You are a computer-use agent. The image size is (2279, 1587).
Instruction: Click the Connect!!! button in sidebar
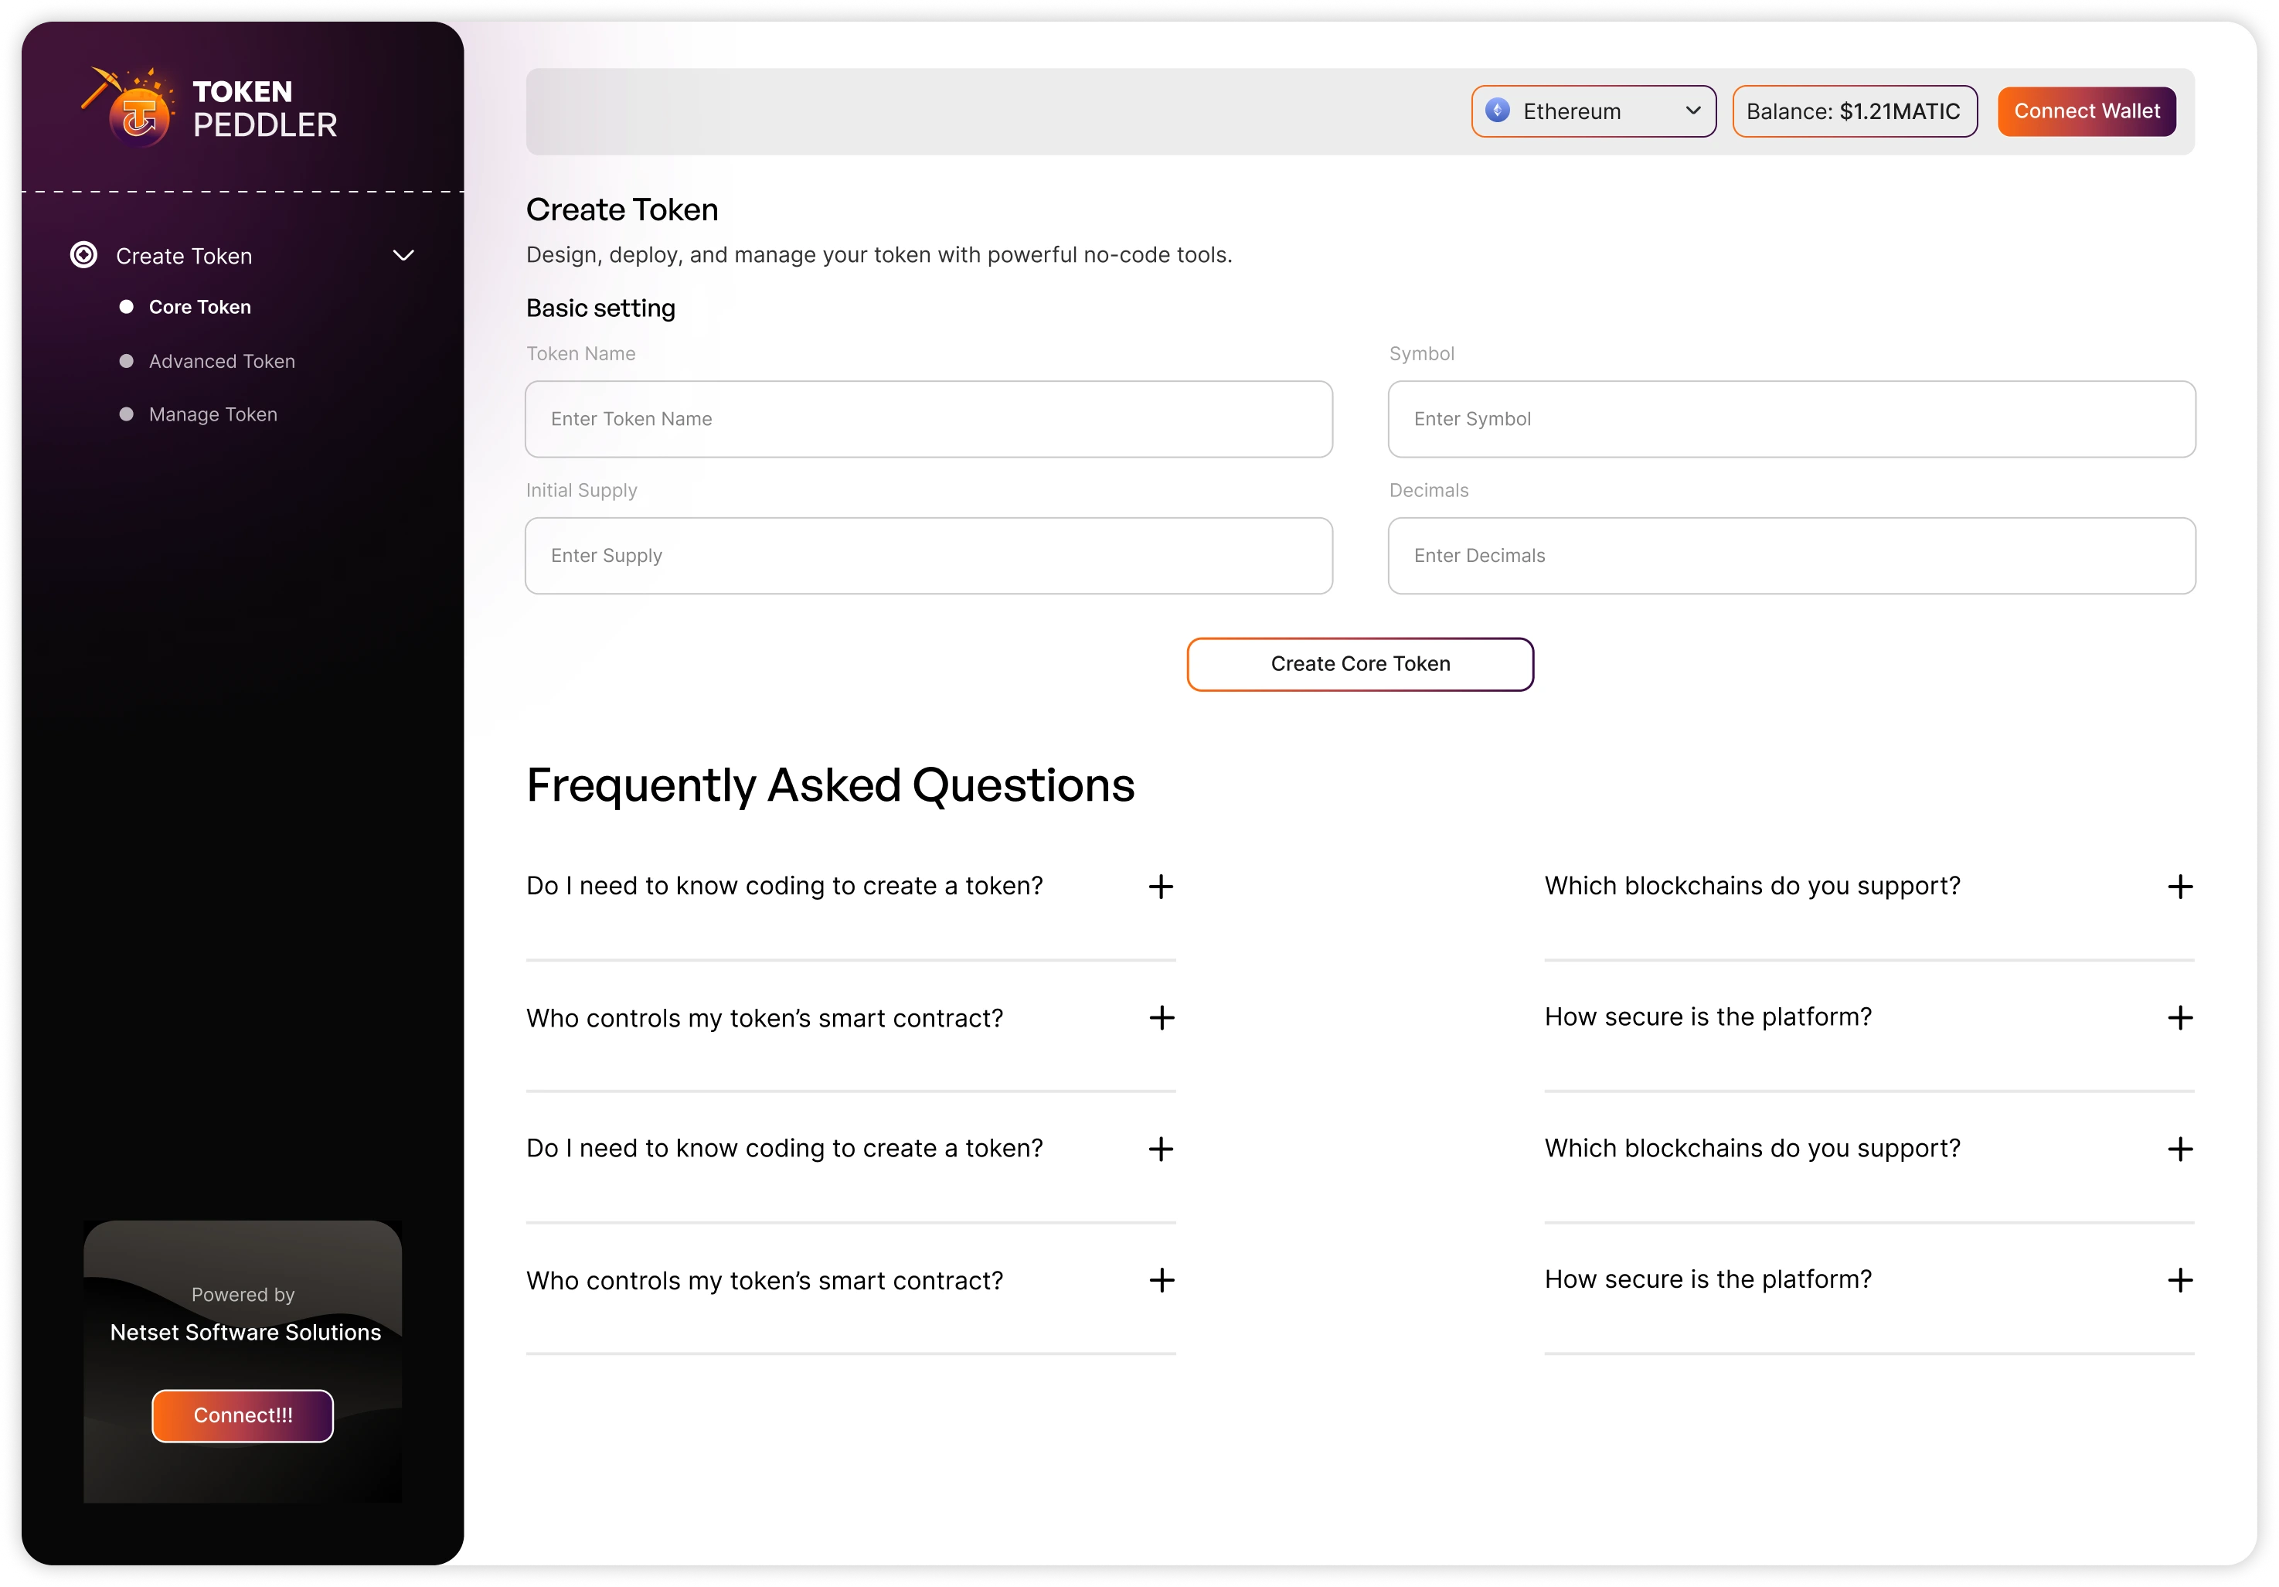tap(242, 1415)
